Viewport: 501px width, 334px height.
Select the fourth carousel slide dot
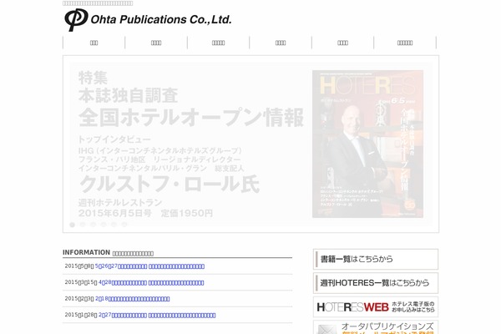pos(104,225)
